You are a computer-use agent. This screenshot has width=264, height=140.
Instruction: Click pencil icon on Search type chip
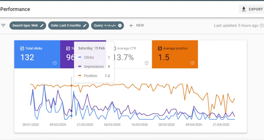pos(42,26)
